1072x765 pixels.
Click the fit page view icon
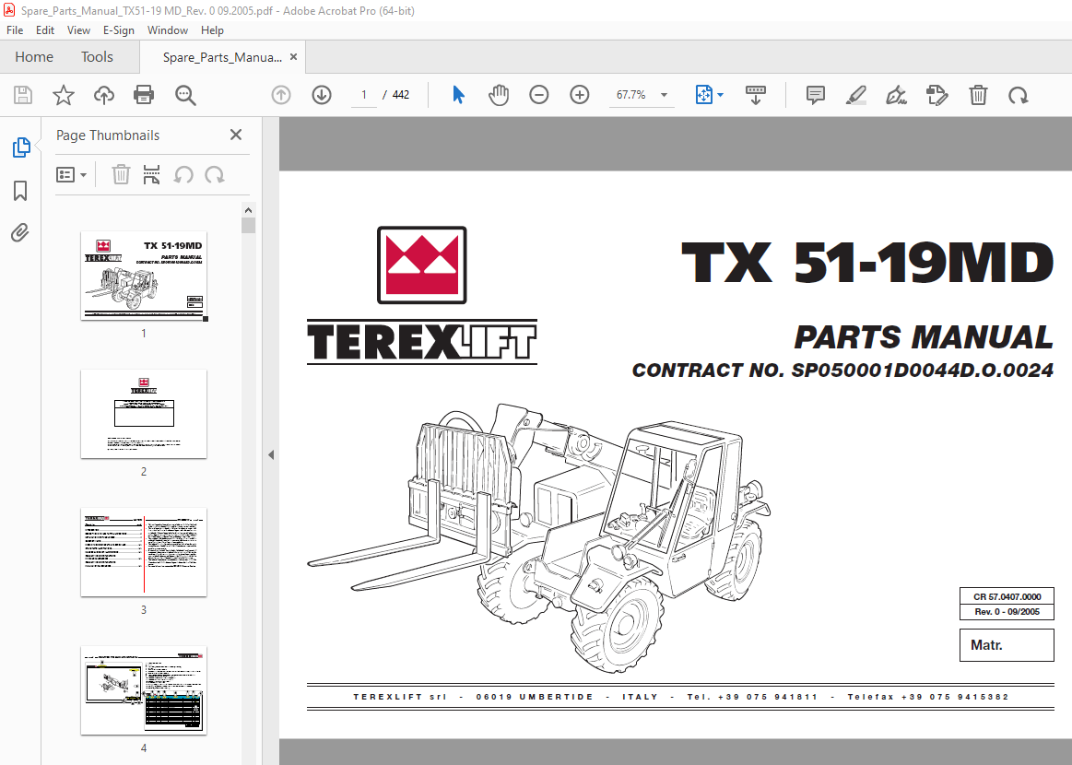[703, 95]
